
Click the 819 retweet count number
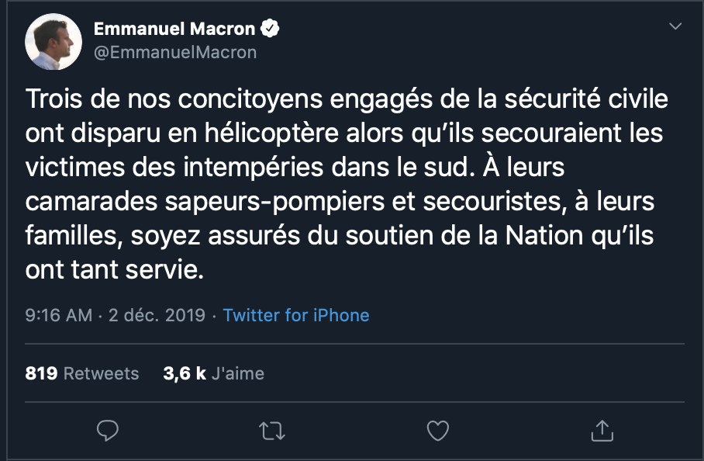[41, 373]
